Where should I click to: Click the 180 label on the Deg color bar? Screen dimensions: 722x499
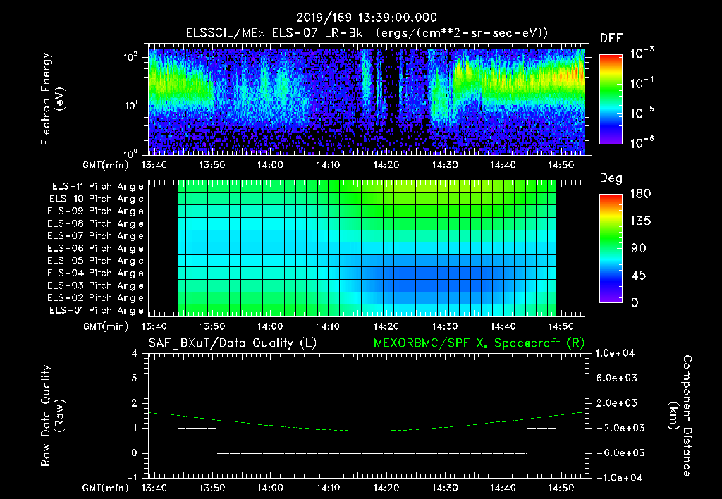[640, 193]
